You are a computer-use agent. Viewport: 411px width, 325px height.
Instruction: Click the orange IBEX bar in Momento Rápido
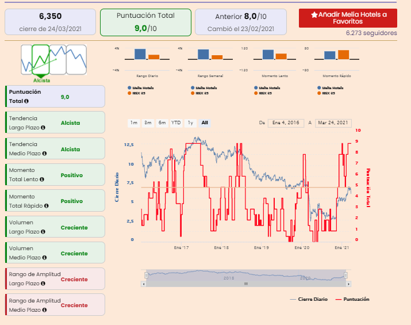[343, 55]
